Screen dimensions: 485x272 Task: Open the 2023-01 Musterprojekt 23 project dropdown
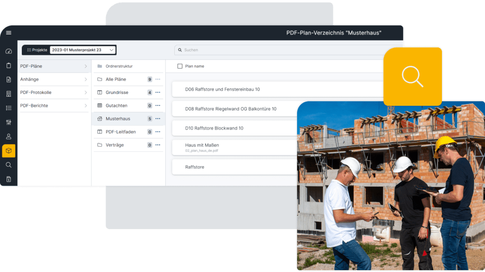coord(82,50)
